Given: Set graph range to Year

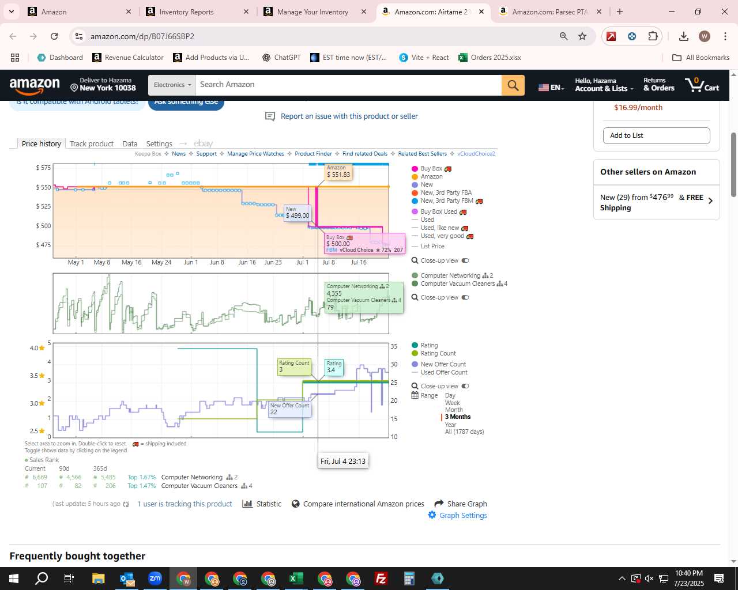Looking at the screenshot, I should point(451,425).
